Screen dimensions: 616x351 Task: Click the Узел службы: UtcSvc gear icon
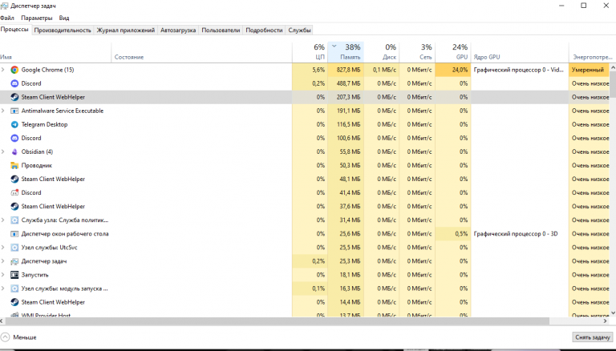tap(14, 248)
